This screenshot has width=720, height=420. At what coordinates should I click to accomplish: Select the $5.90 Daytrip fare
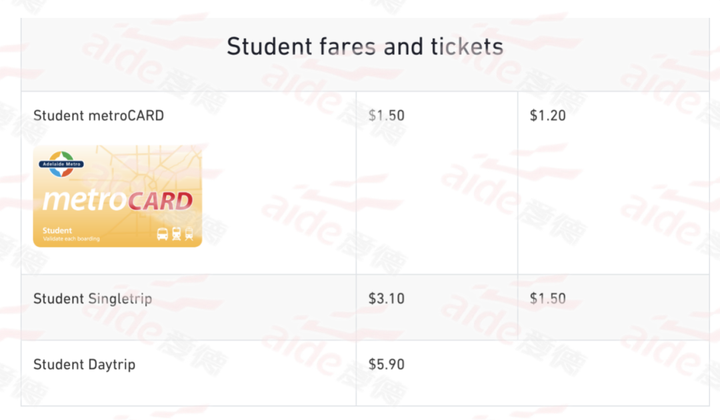click(x=387, y=365)
